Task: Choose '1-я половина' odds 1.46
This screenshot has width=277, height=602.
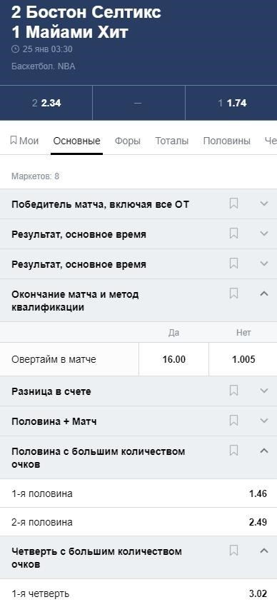Action: click(x=138, y=493)
